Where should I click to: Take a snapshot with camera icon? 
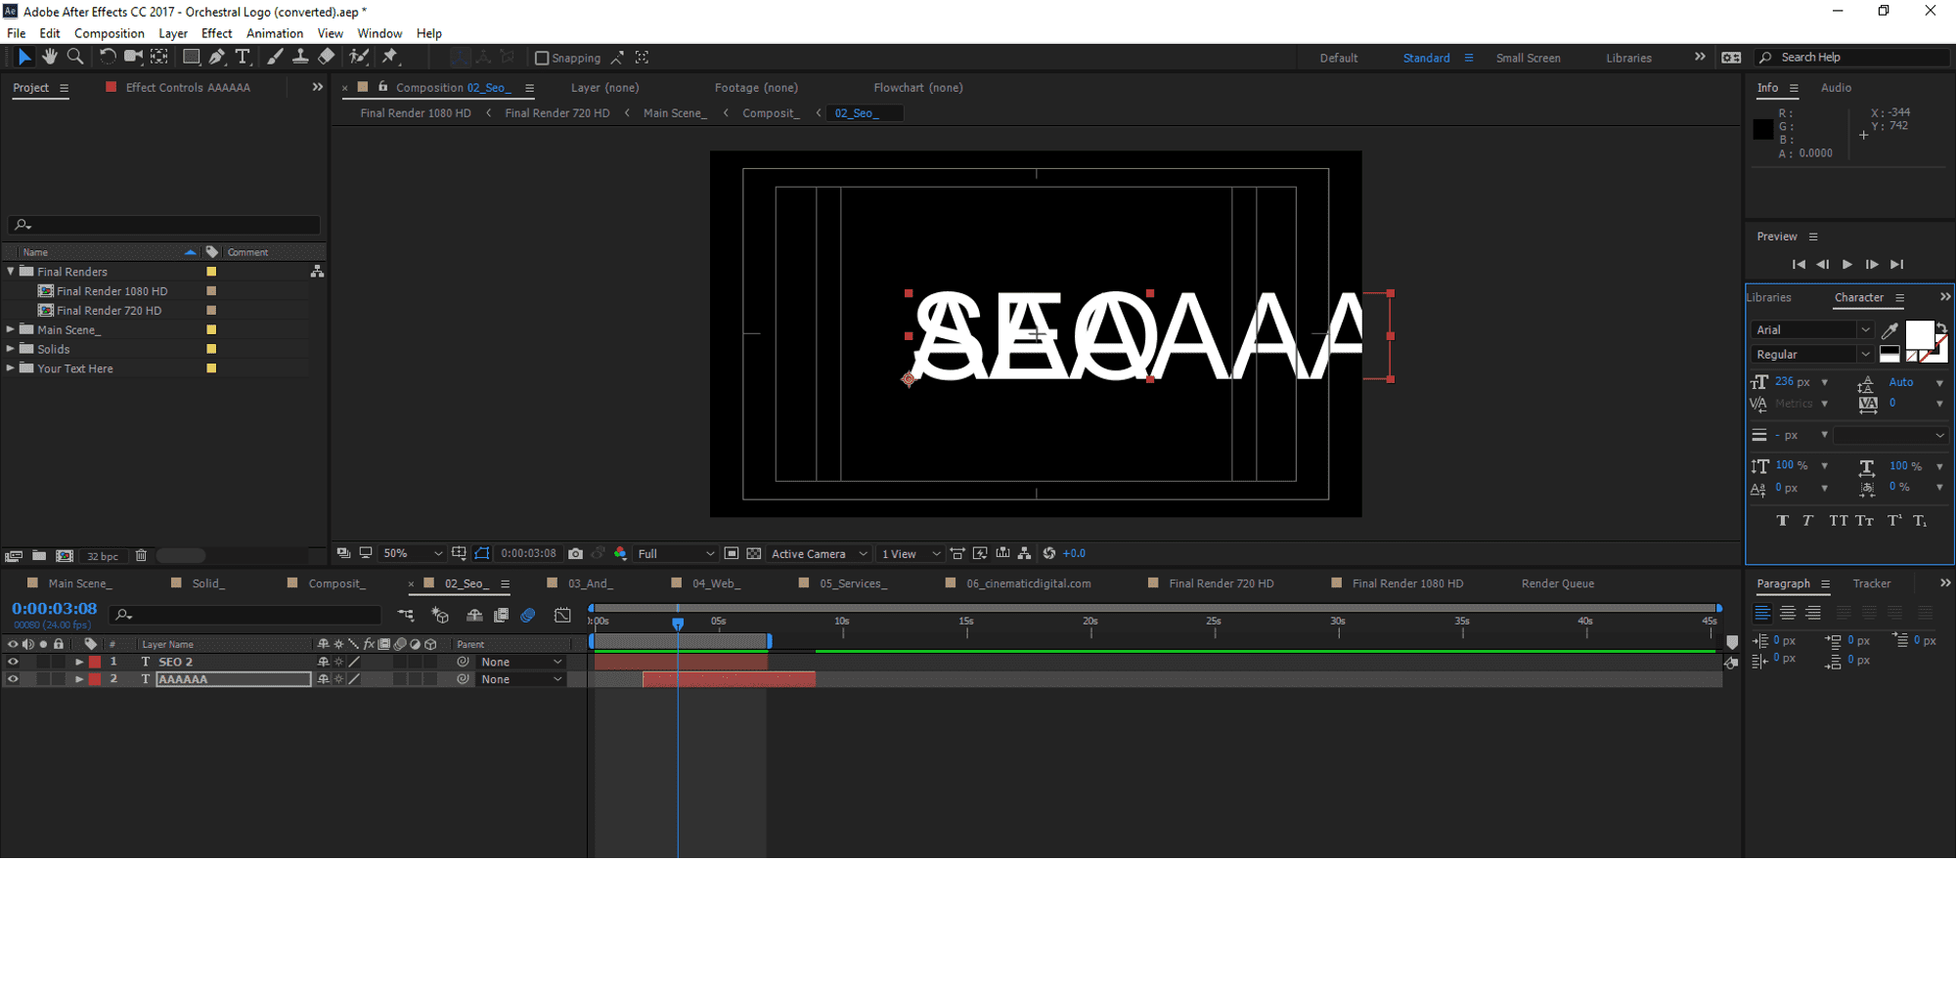pyautogui.click(x=575, y=554)
